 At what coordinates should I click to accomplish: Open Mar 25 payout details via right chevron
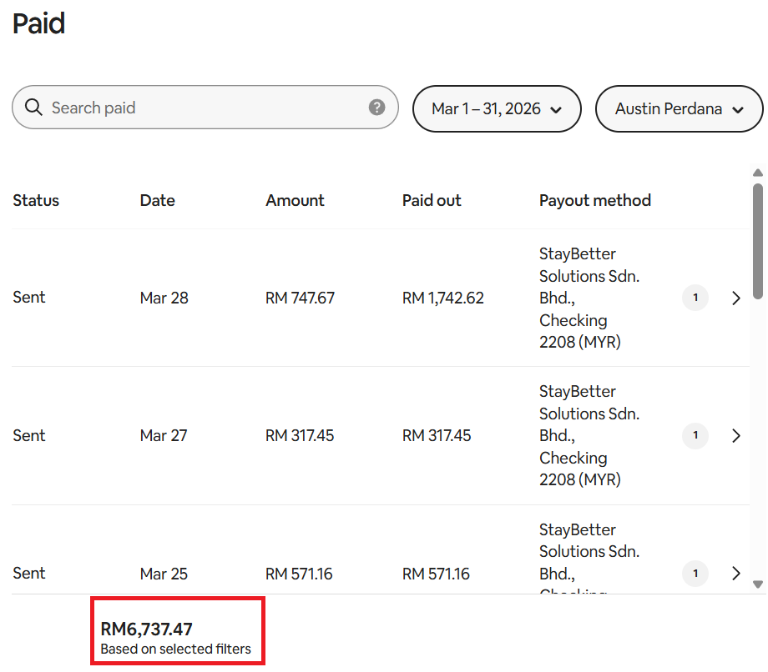[x=735, y=574]
